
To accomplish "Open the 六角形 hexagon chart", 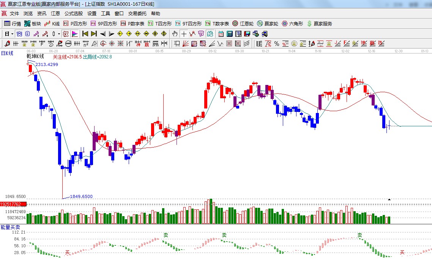I will [292, 24].
